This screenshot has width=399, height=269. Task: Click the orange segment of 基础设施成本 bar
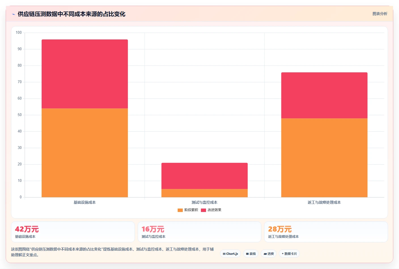point(85,153)
